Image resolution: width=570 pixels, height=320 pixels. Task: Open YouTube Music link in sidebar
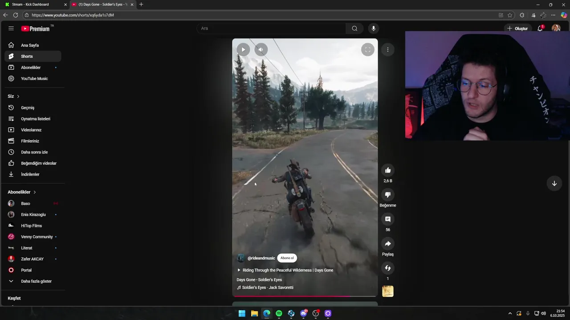tap(33, 79)
